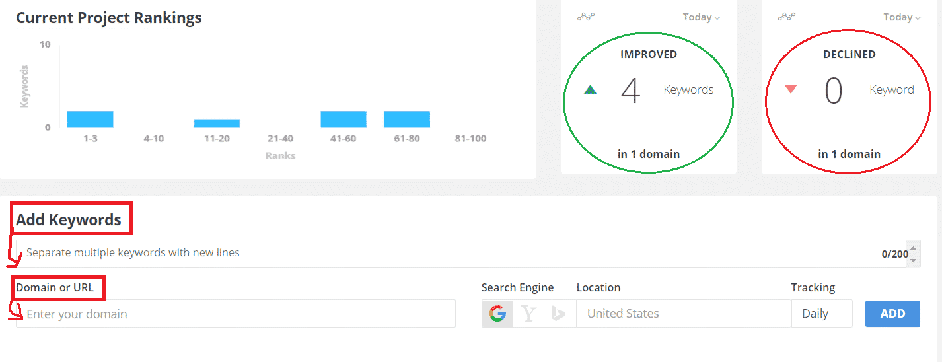Open the graph icon on the Declined card

pos(787,17)
